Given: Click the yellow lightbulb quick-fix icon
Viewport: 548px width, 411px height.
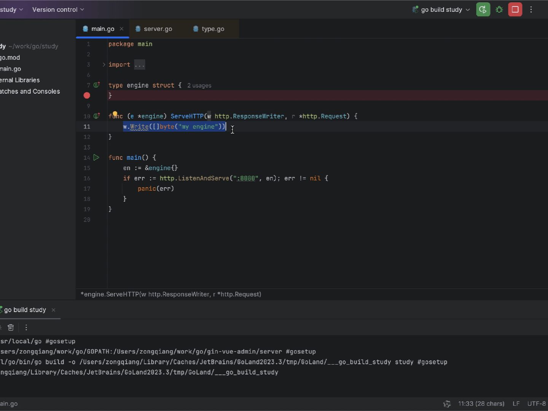Looking at the screenshot, I should 115,113.
